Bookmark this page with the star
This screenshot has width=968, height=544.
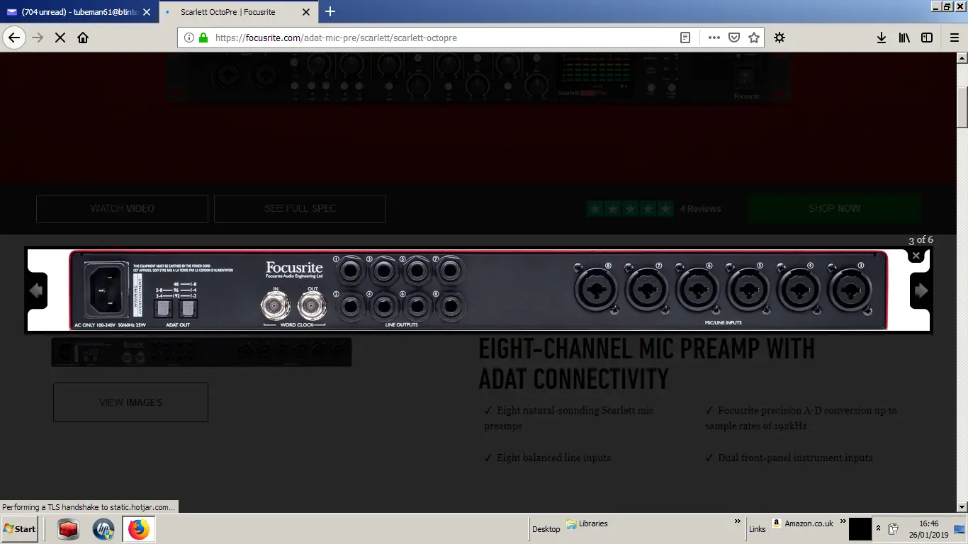click(754, 38)
